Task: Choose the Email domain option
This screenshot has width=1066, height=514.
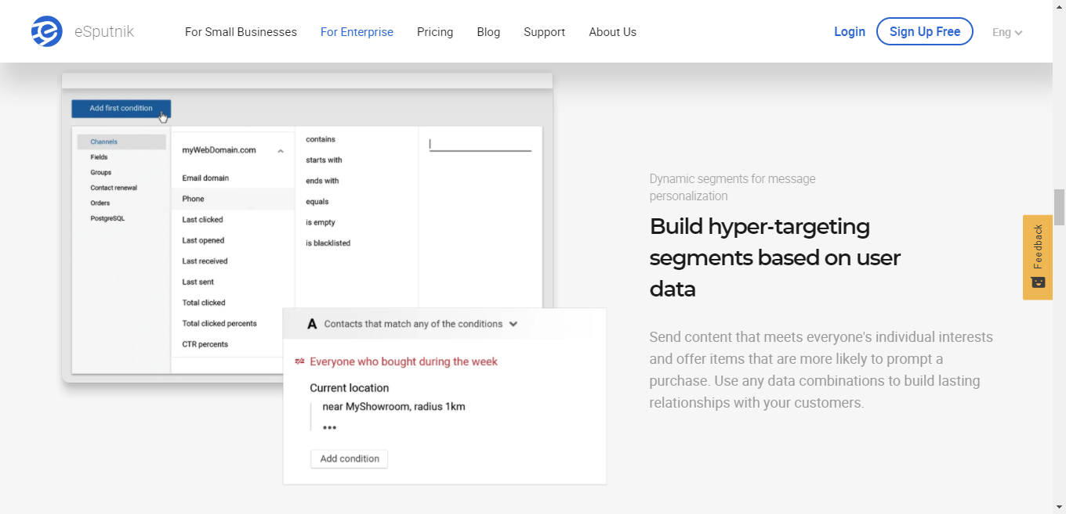Action: 205,178
